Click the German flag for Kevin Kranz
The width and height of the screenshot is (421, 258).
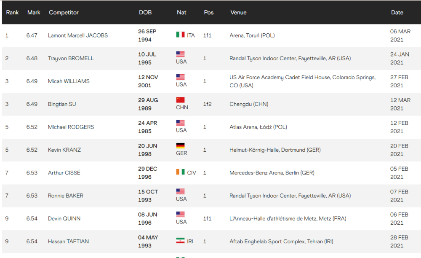click(180, 146)
